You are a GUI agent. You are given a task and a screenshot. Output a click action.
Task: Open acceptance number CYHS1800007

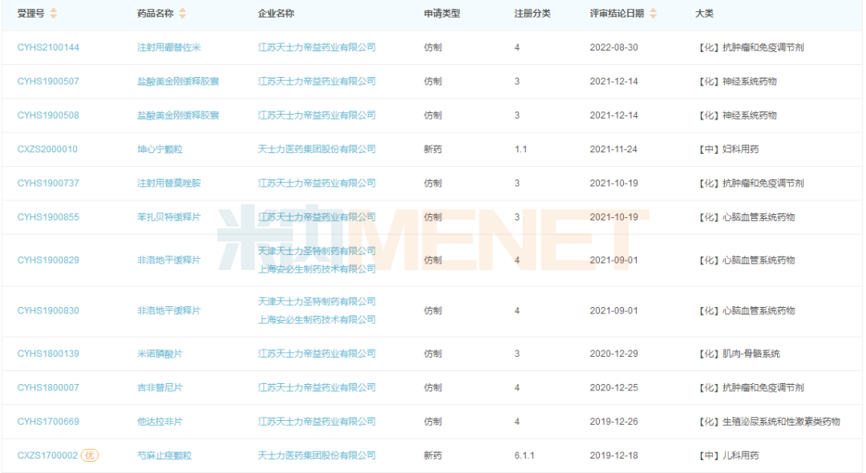tap(48, 387)
